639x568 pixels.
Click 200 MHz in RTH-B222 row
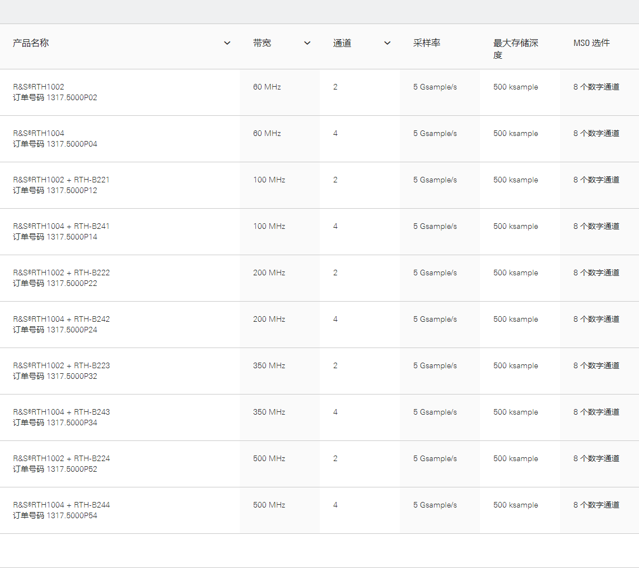(269, 273)
